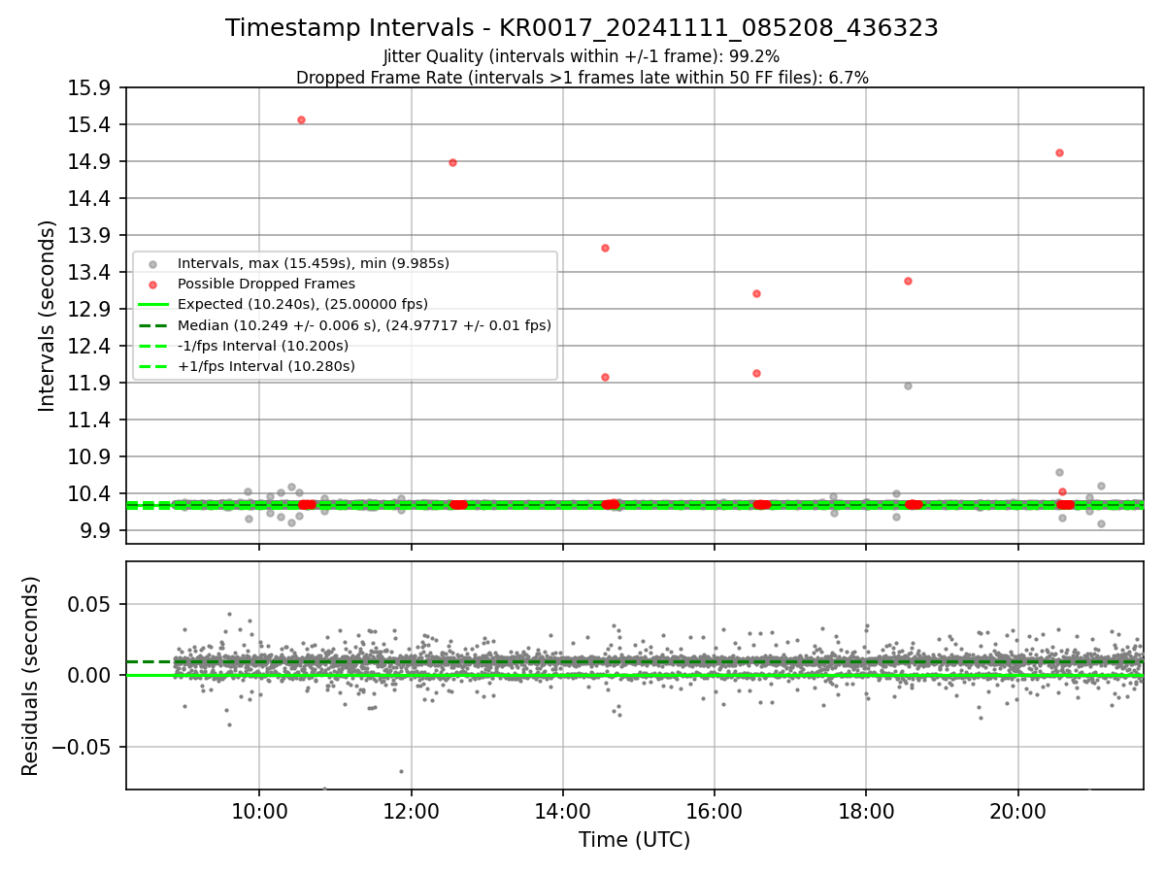
Task: Select the red point near 13.1s around 16:30
Action: click(756, 293)
